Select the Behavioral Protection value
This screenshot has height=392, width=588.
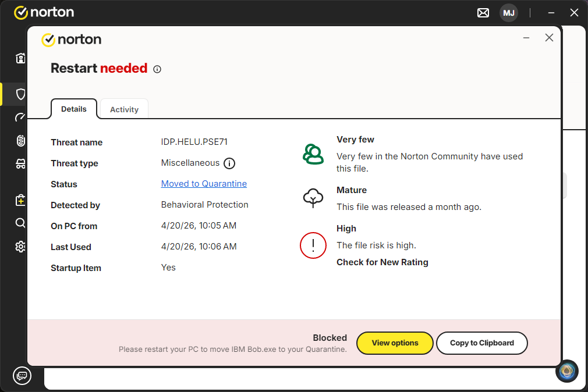205,205
